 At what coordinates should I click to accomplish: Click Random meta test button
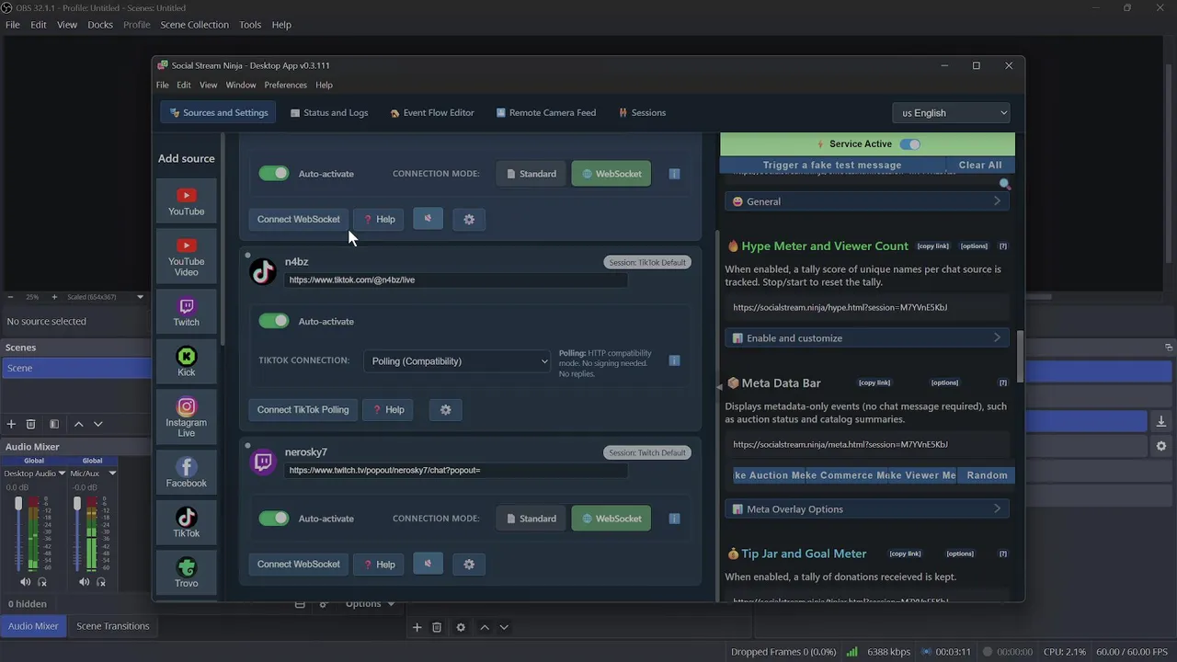(987, 475)
